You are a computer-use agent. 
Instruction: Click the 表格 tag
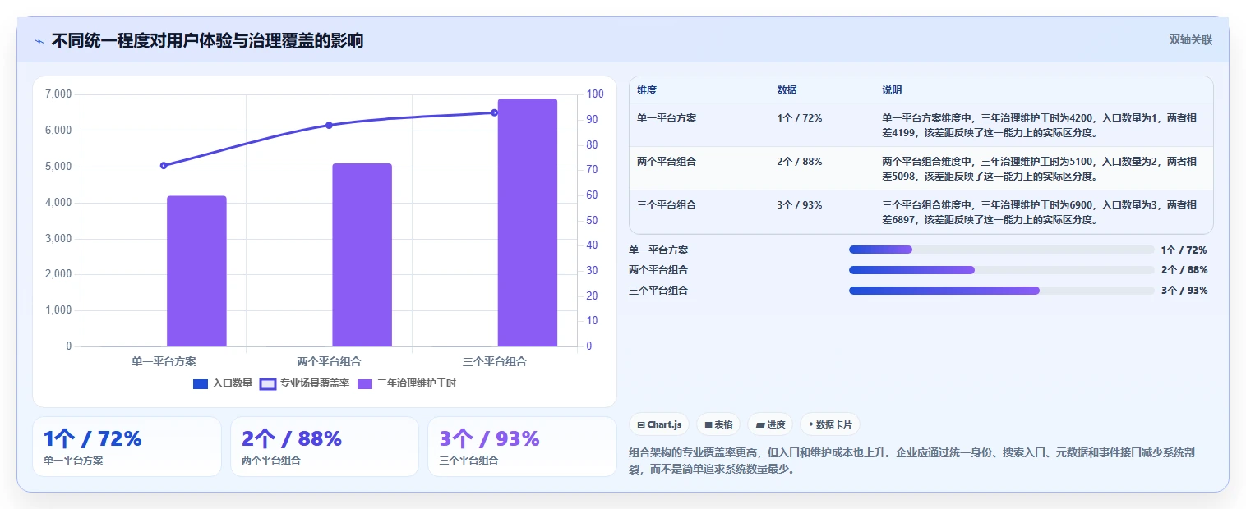[x=718, y=424]
